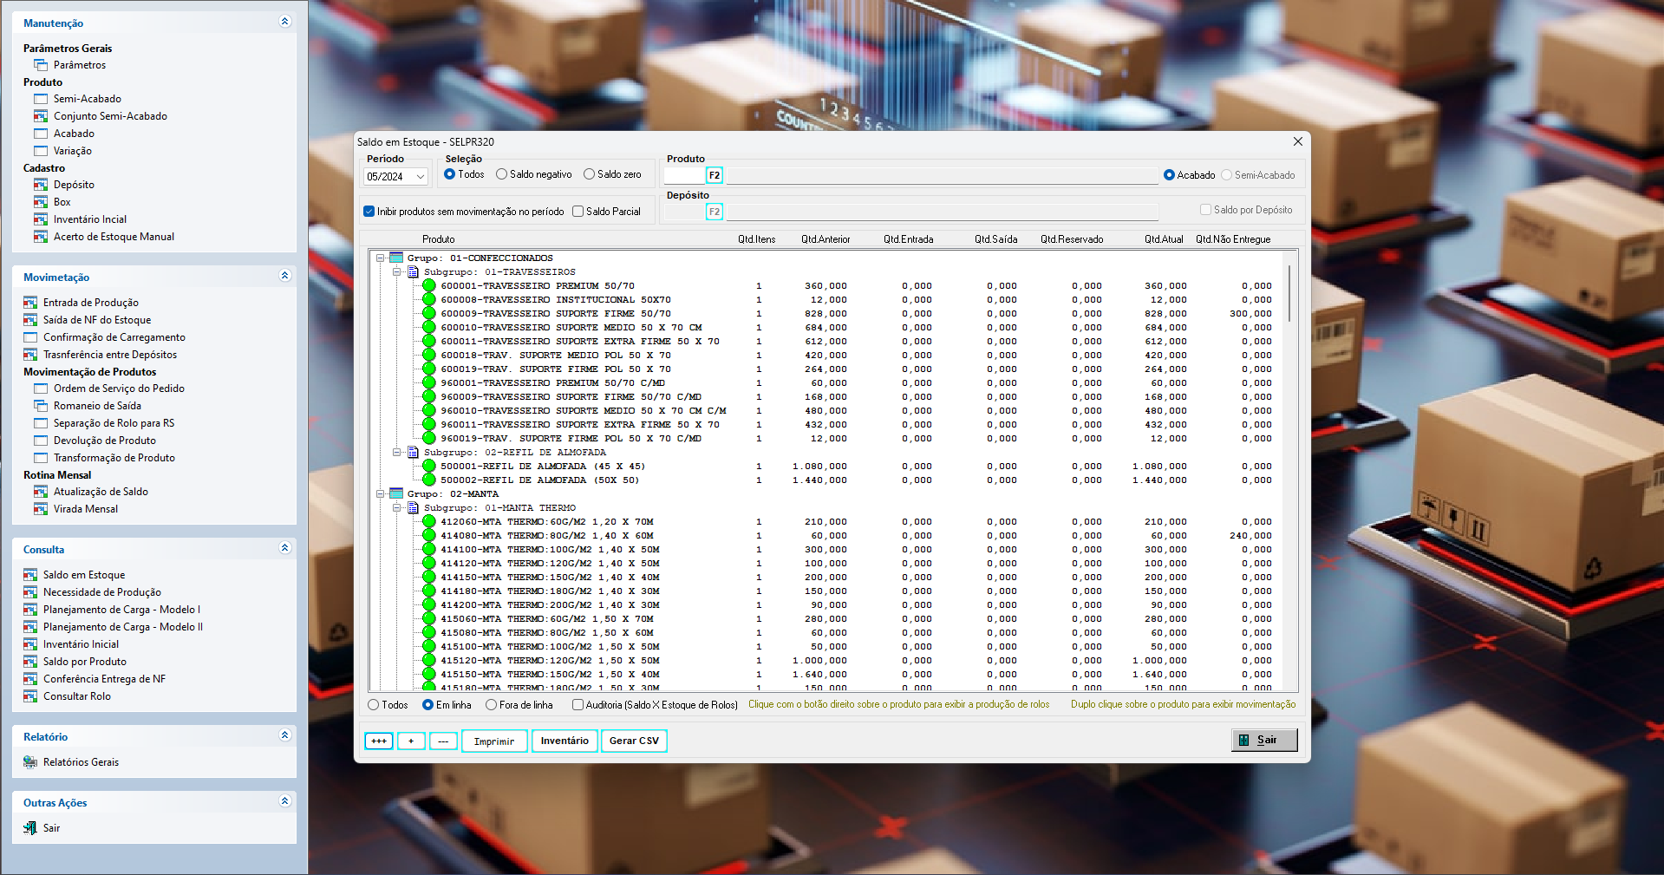Click the stock list vertical scrollbar
The width and height of the screenshot is (1664, 875).
(x=1289, y=295)
